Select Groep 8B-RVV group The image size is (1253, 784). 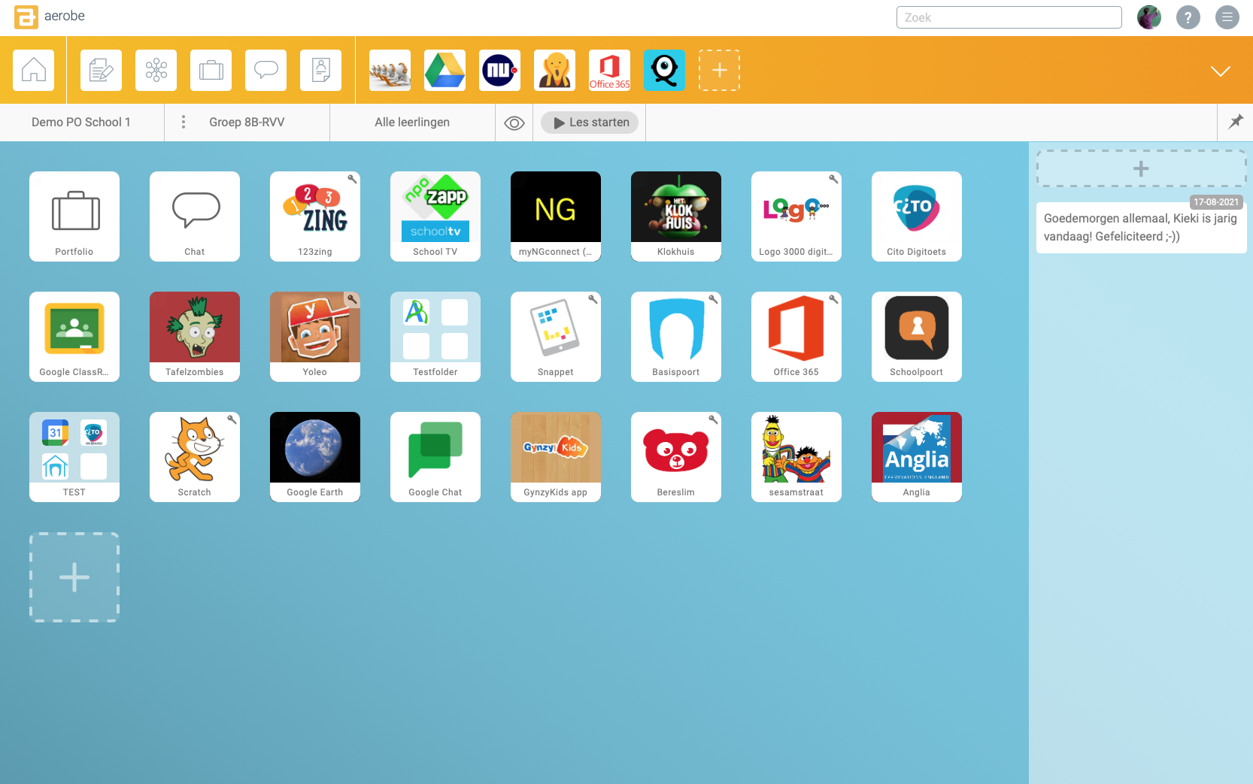coord(247,122)
